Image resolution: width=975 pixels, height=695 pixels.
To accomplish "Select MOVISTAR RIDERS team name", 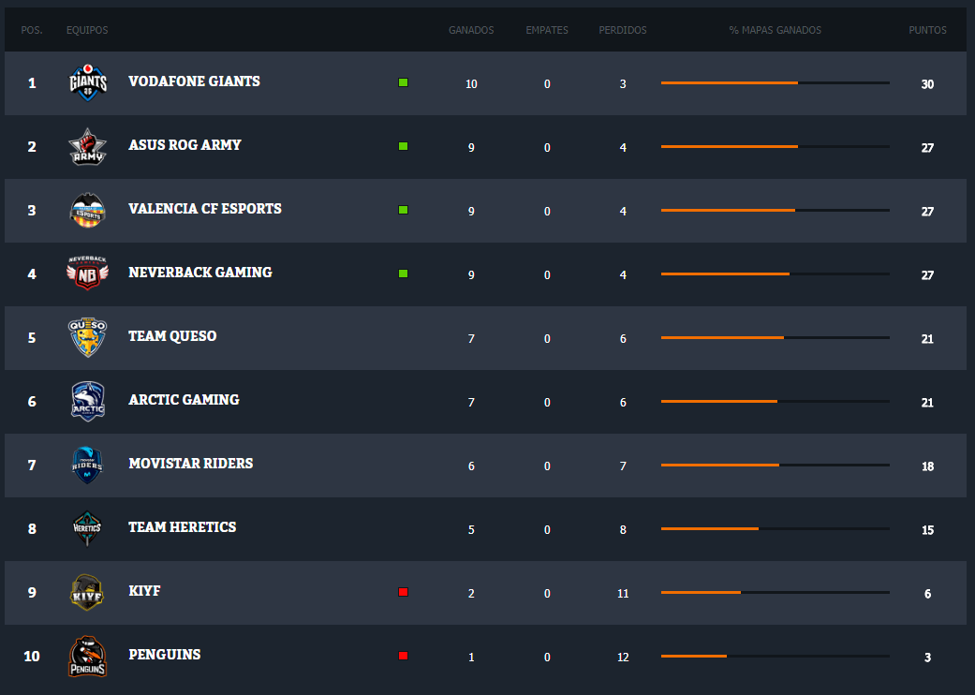I will (x=190, y=464).
